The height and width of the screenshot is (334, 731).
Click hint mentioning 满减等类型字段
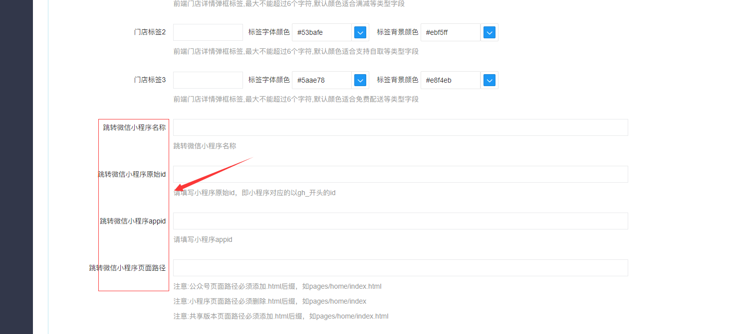[289, 3]
